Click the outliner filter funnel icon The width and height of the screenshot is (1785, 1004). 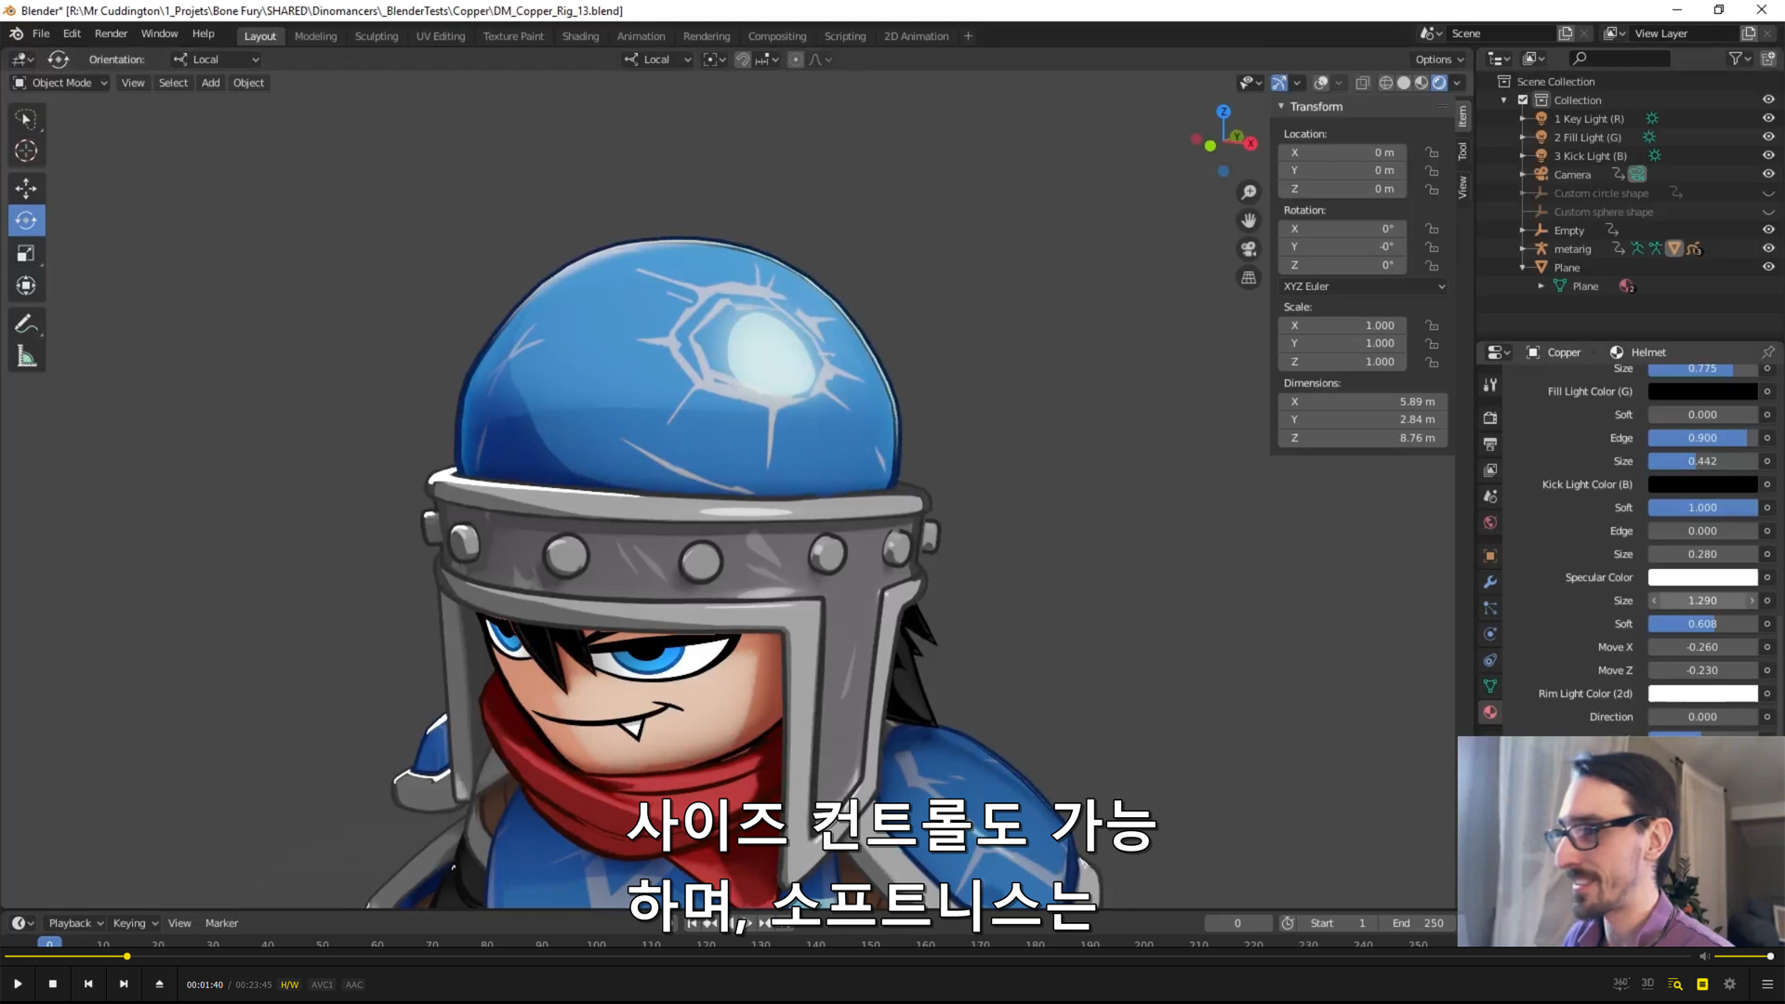tap(1735, 59)
